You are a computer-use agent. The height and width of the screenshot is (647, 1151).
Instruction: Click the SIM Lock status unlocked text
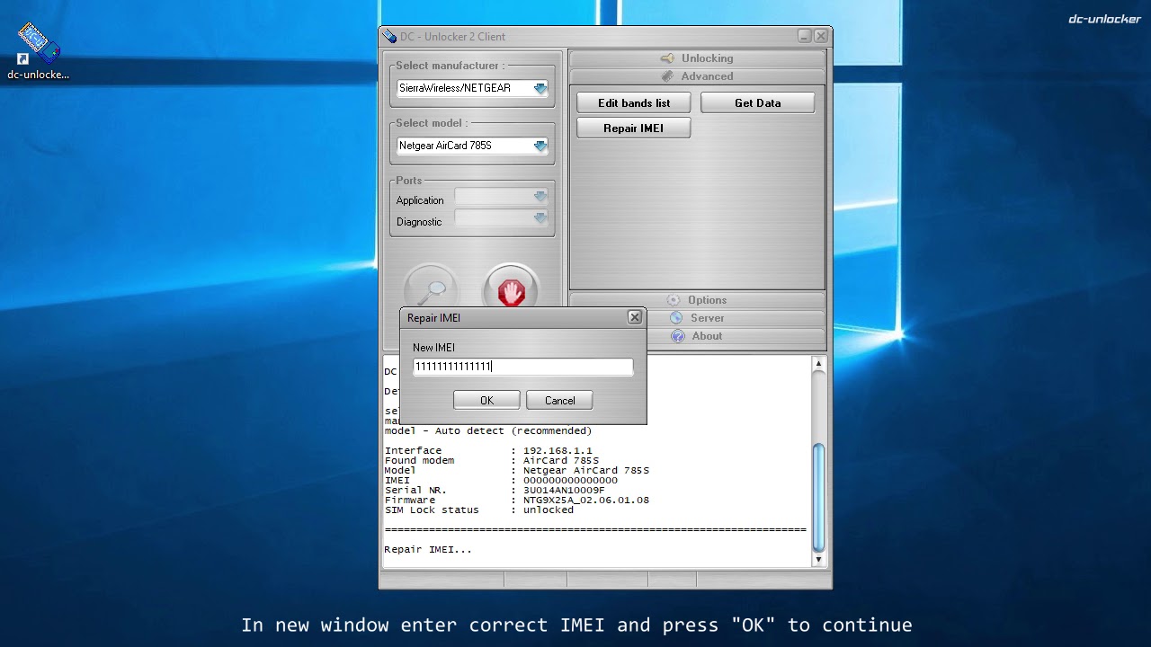coord(549,510)
